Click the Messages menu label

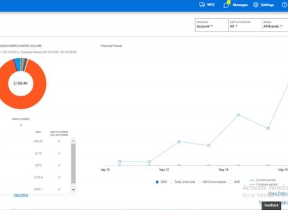[x=240, y=5]
